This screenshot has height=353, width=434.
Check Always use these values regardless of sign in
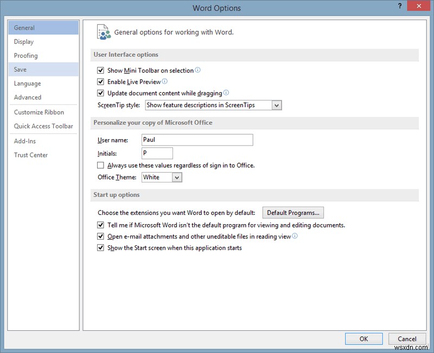(x=100, y=165)
